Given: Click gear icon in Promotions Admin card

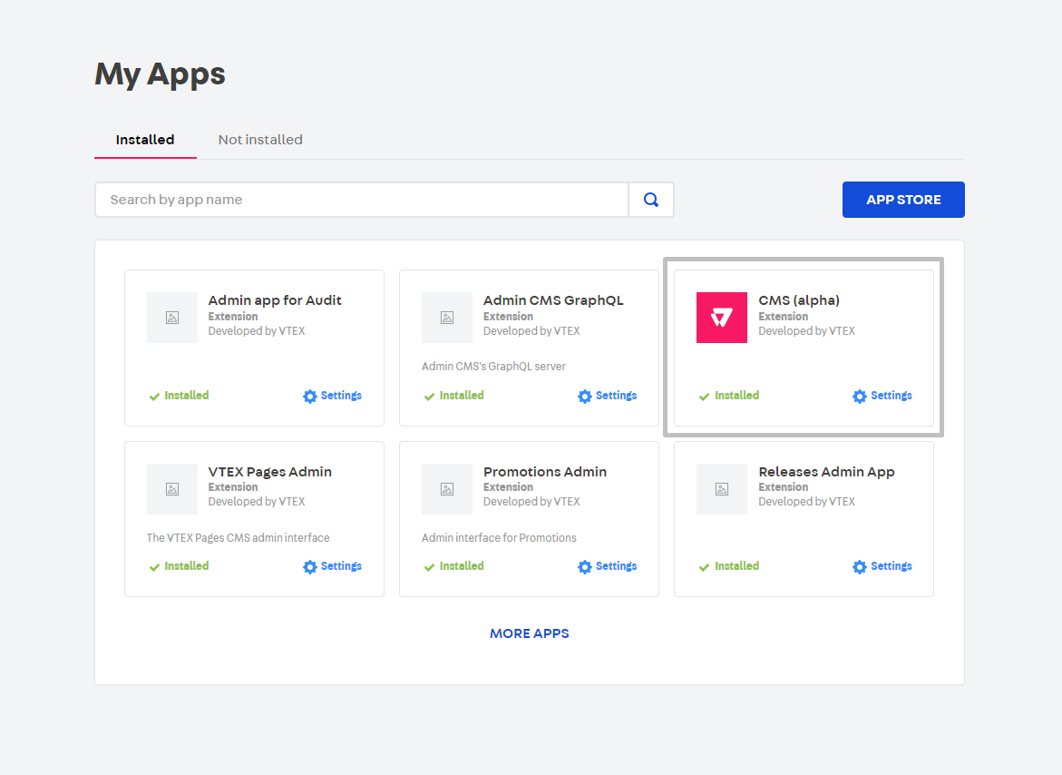Looking at the screenshot, I should coord(584,567).
